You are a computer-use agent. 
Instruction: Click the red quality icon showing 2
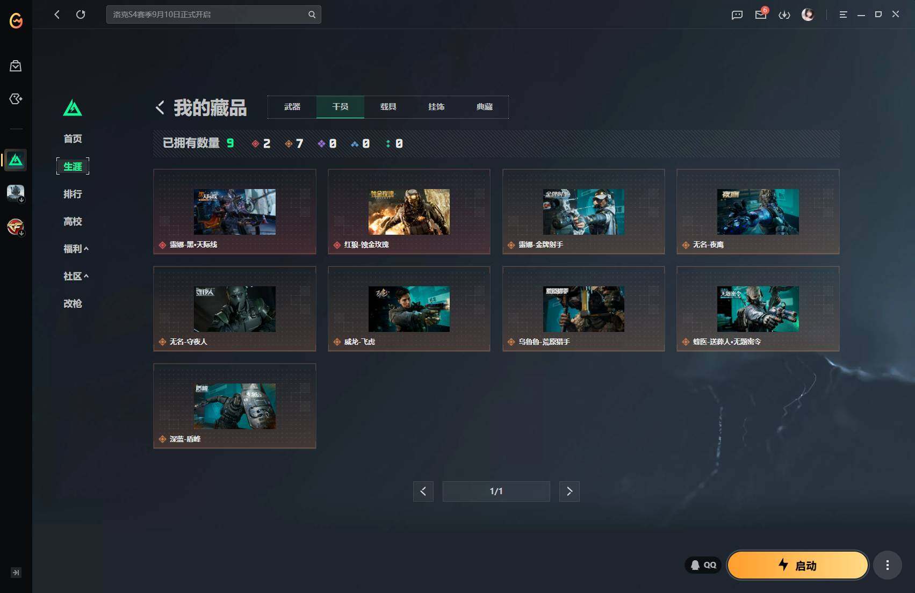256,143
